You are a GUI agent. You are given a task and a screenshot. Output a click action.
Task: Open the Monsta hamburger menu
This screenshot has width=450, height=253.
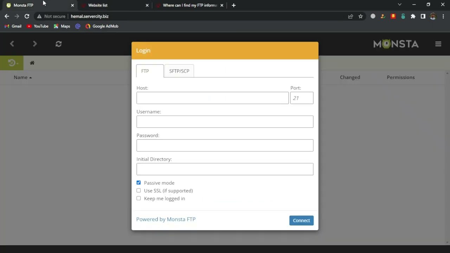(438, 44)
